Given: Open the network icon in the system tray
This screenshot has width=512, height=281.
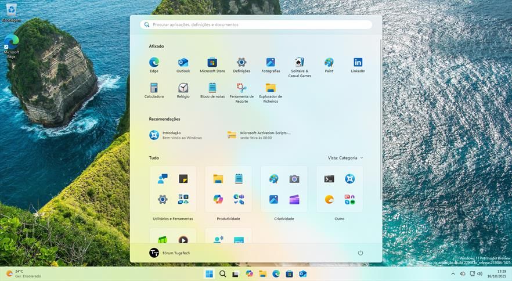Looking at the screenshot, I should coord(472,274).
